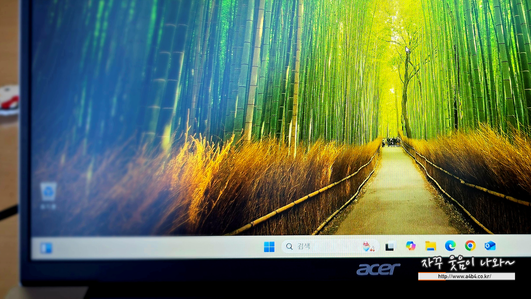The height and width of the screenshot is (299, 531).
Task: Launch Google Chrome from the taskbar
Action: click(x=470, y=246)
